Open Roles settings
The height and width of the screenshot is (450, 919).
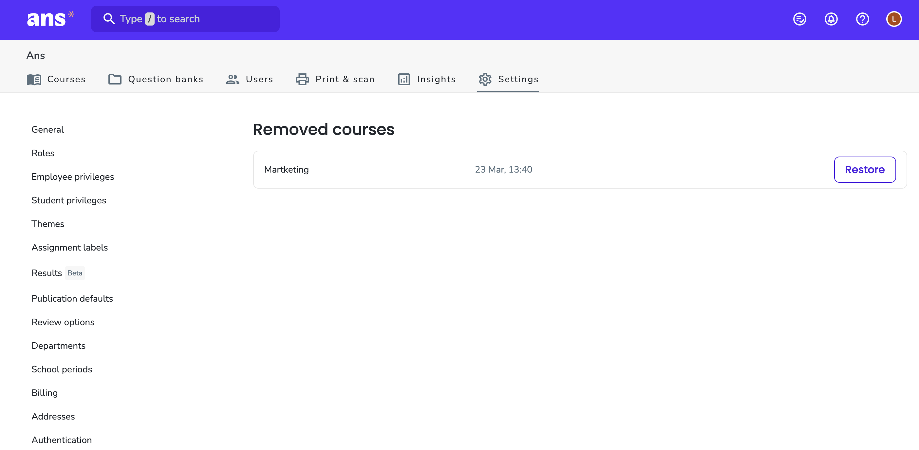43,153
